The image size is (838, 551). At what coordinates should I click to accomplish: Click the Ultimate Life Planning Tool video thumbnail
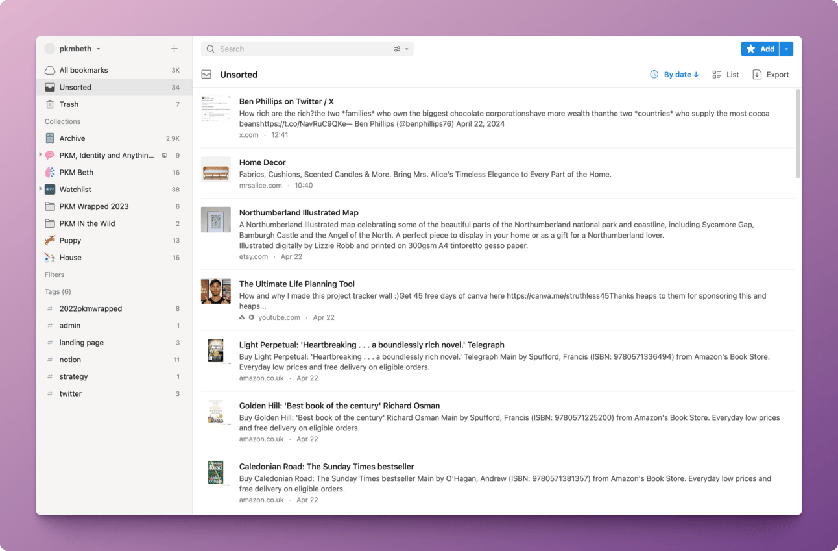[216, 291]
